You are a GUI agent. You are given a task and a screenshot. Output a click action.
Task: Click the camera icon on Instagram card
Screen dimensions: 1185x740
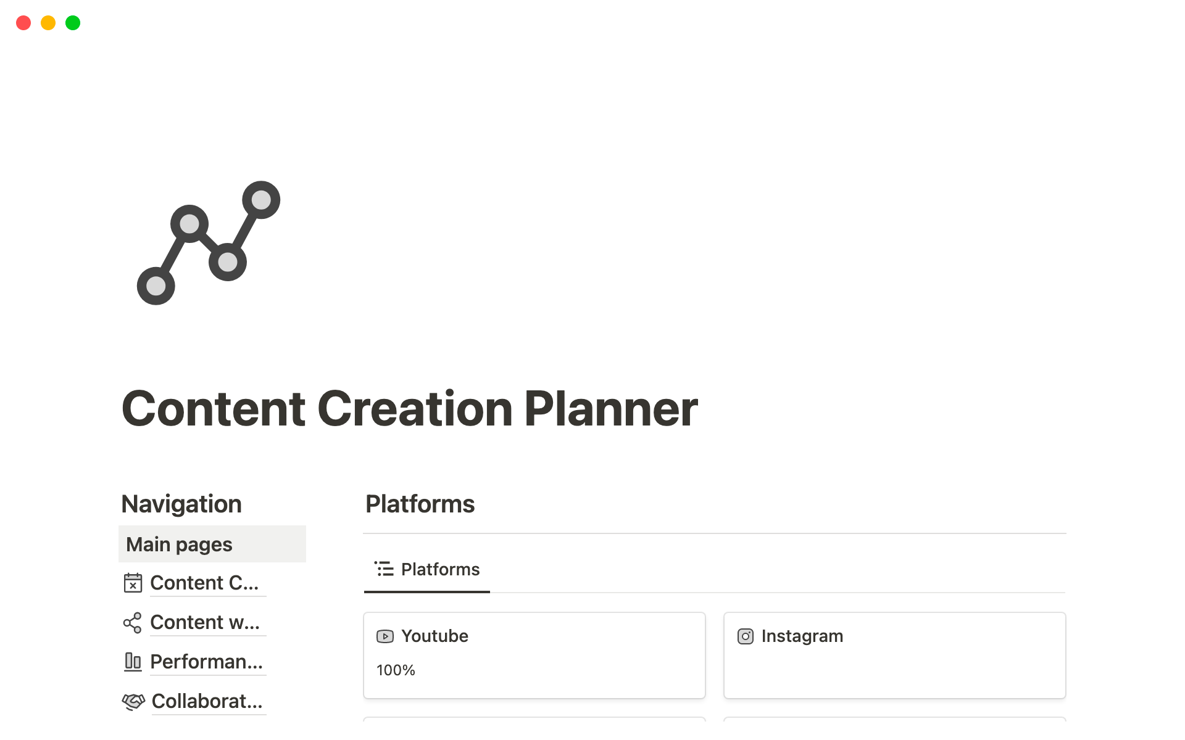(x=746, y=636)
